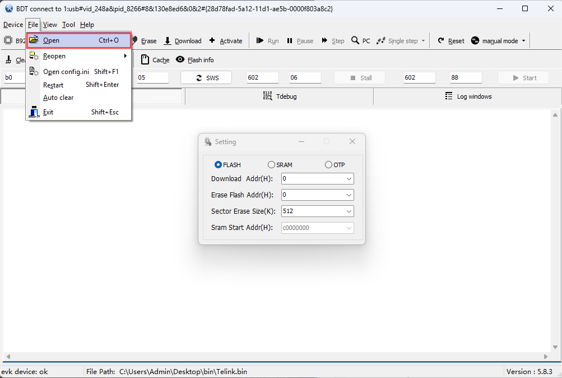Click the Flash info eye icon
Viewport: 562px width, 378px height.
(x=180, y=59)
